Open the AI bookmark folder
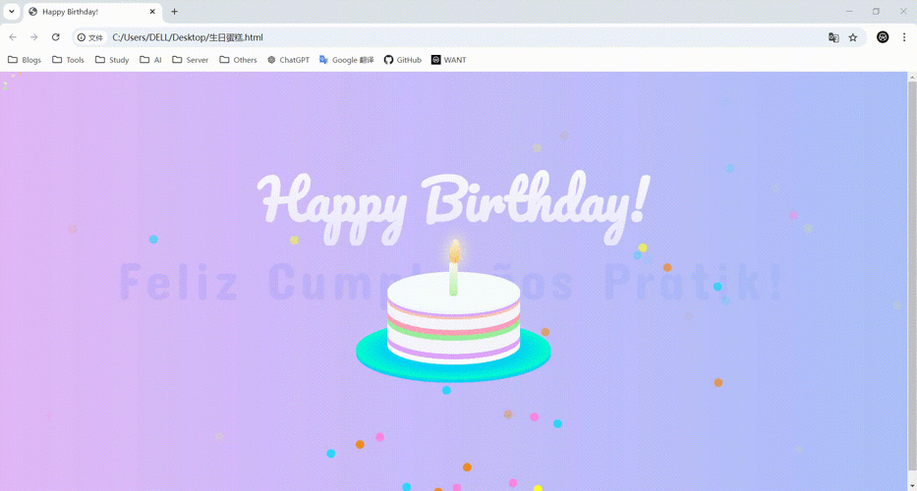 pos(151,60)
